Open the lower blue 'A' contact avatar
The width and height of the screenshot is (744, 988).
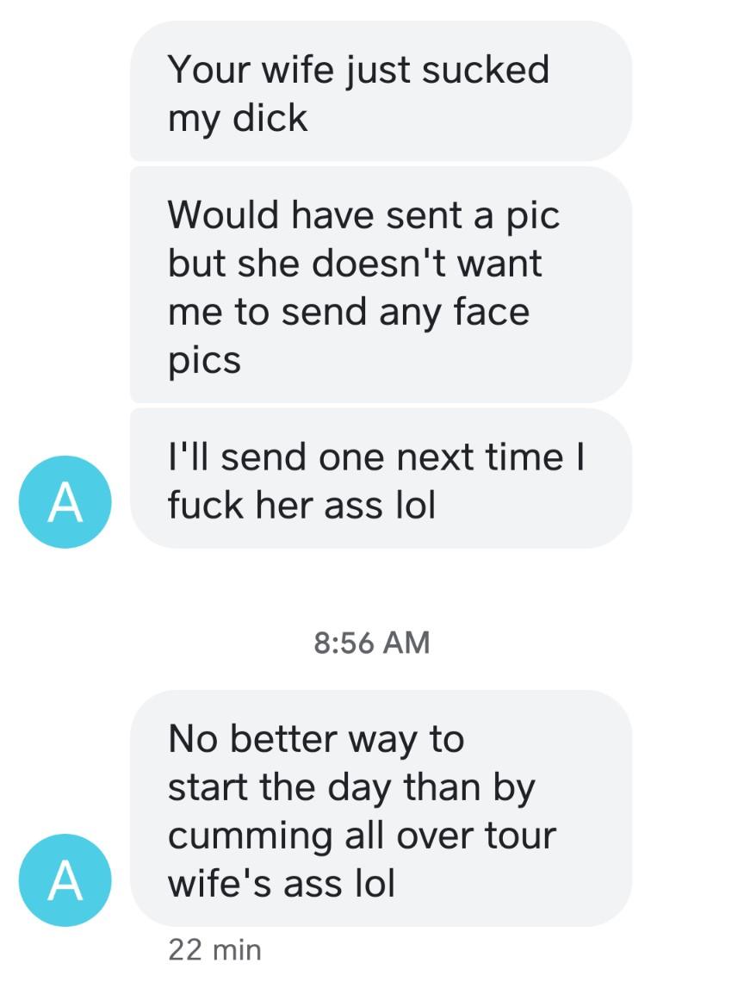[65, 880]
